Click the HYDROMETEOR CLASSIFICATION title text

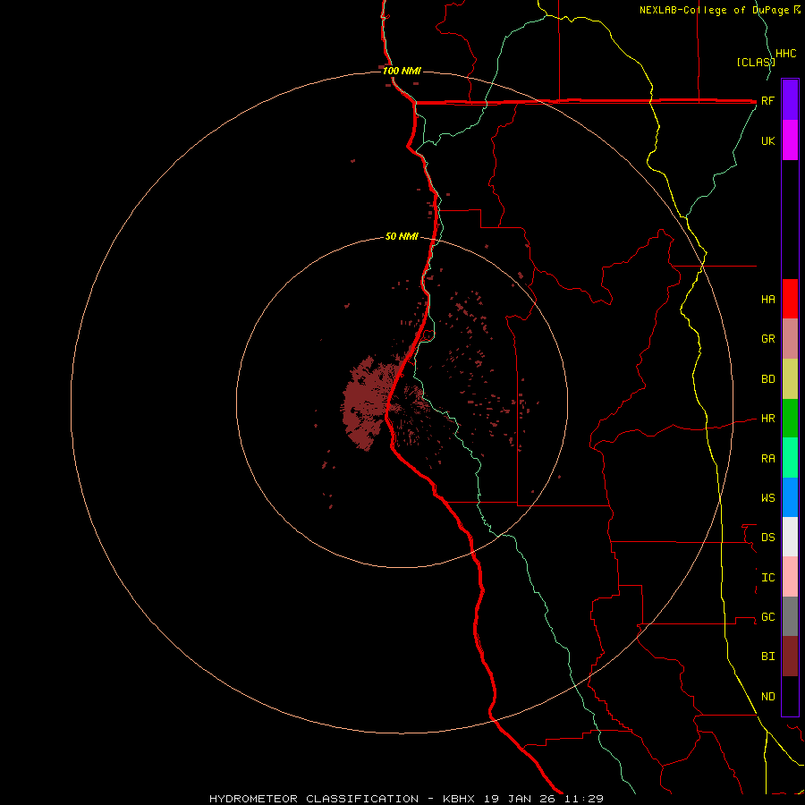tap(314, 799)
